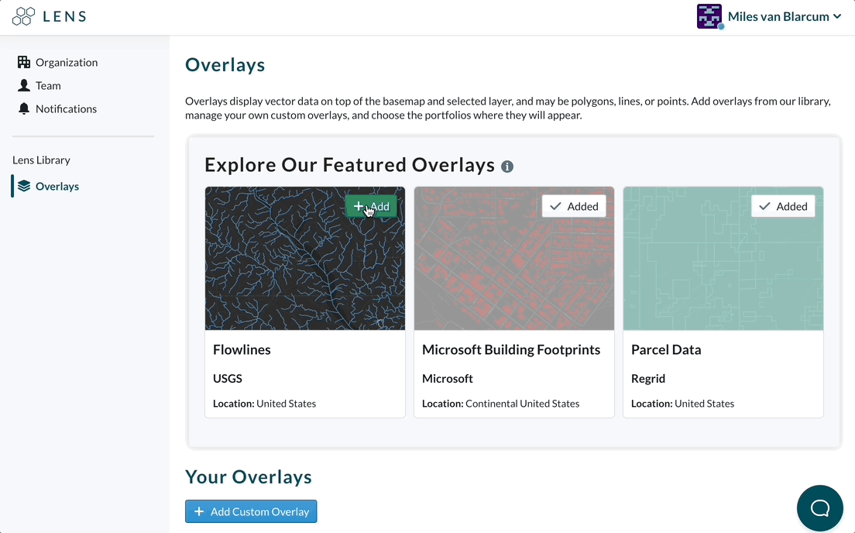Screen dimensions: 855x533
Task: Click the Organization building icon
Action: (x=23, y=62)
